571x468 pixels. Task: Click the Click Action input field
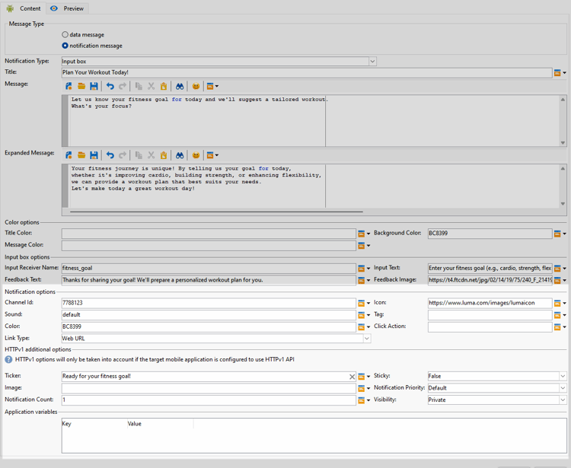(x=490, y=326)
